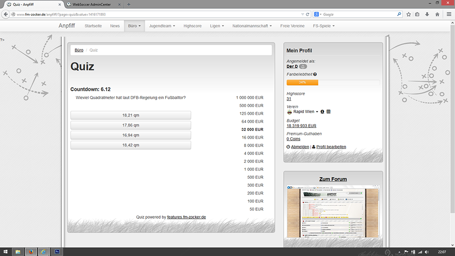Click the Fanbeliebtheit help question-mark icon
Image resolution: width=455 pixels, height=256 pixels.
315,74
